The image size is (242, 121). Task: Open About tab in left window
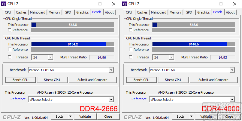(x=109, y=12)
